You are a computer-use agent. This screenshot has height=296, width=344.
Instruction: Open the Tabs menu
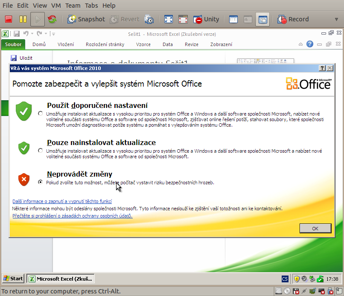(91, 5)
